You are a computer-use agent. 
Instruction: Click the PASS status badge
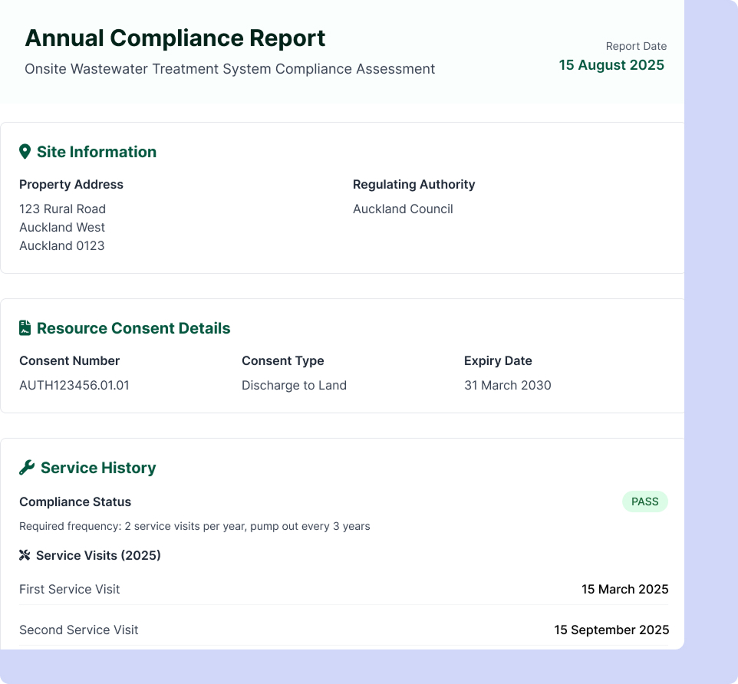(644, 501)
